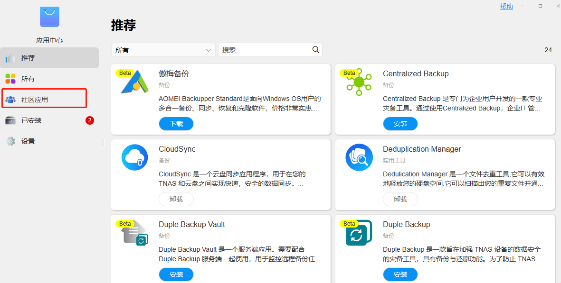Go to the 已安装 section
This screenshot has height=283, width=561.
49,120
